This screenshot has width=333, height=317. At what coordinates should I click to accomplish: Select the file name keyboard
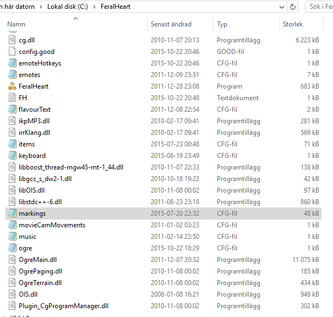[x=32, y=156]
